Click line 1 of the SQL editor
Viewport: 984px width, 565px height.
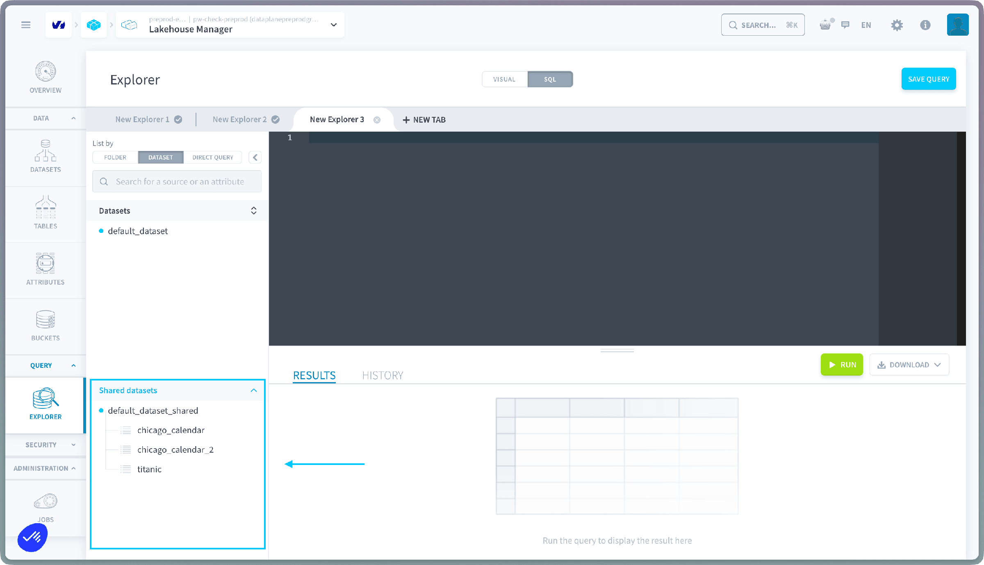593,137
